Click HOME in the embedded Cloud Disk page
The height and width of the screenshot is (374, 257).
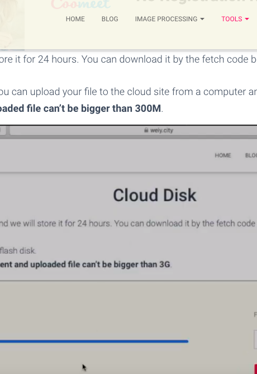tap(223, 155)
